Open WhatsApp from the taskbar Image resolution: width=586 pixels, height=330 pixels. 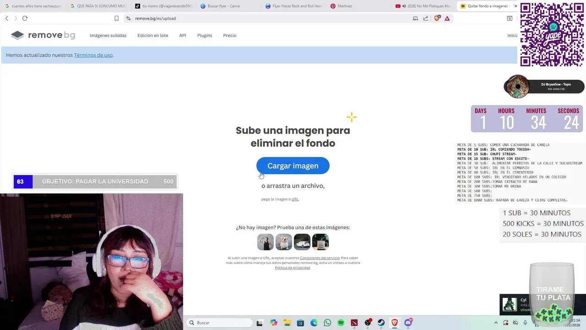click(x=327, y=323)
